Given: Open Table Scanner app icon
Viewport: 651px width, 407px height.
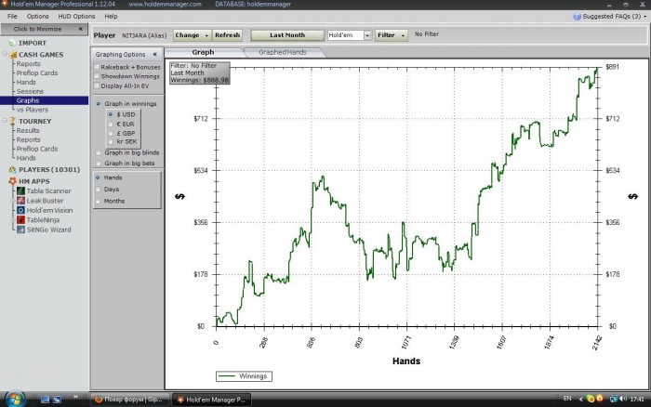Looking at the screenshot, I should (x=20, y=190).
